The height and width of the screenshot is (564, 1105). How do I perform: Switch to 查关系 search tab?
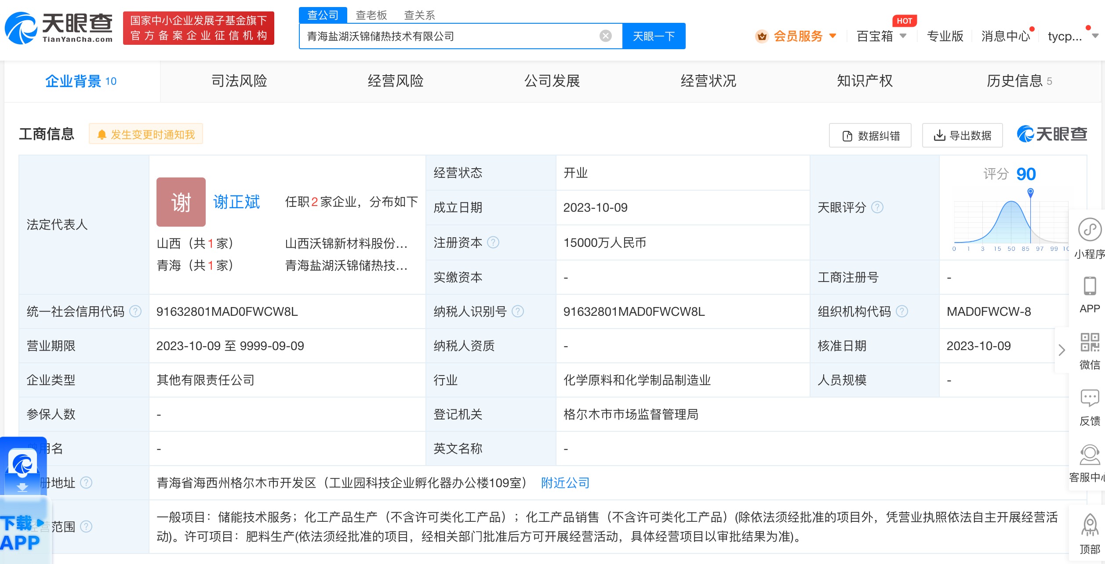point(419,15)
